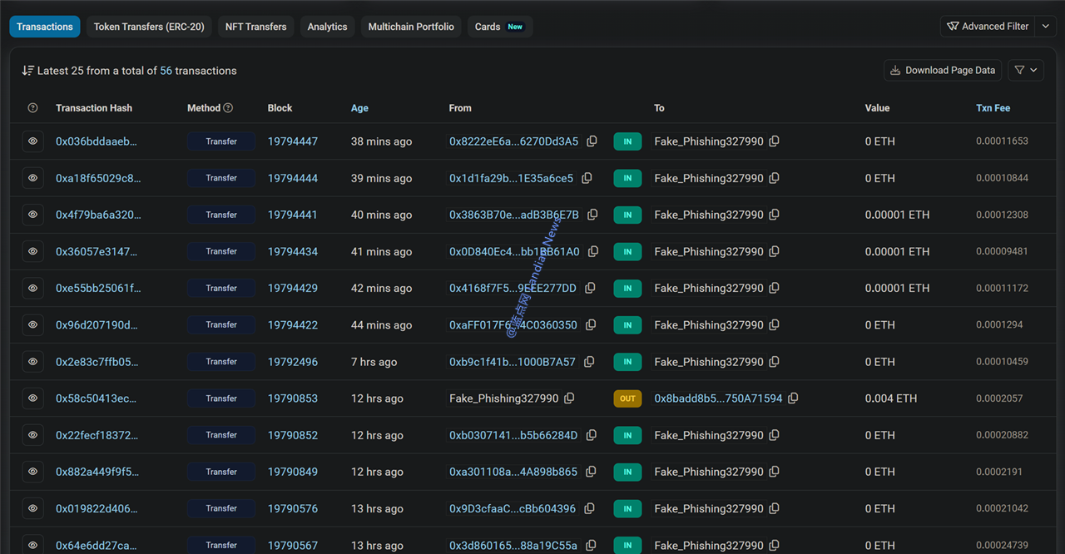Click Download Page Data button
Screen dimensions: 1065x554
[x=942, y=71]
